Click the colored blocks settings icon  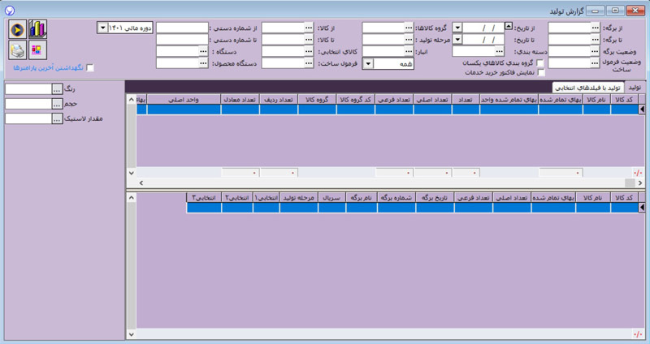(38, 51)
